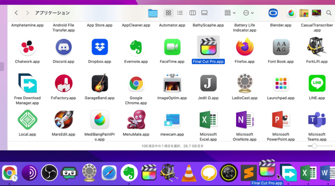Open OBS from the Dock

point(49,173)
